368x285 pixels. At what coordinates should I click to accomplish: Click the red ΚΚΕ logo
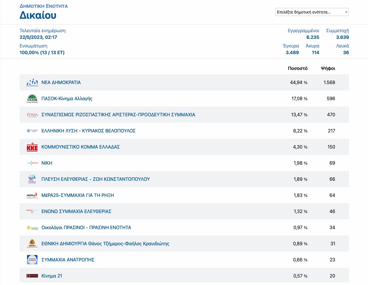(x=32, y=147)
